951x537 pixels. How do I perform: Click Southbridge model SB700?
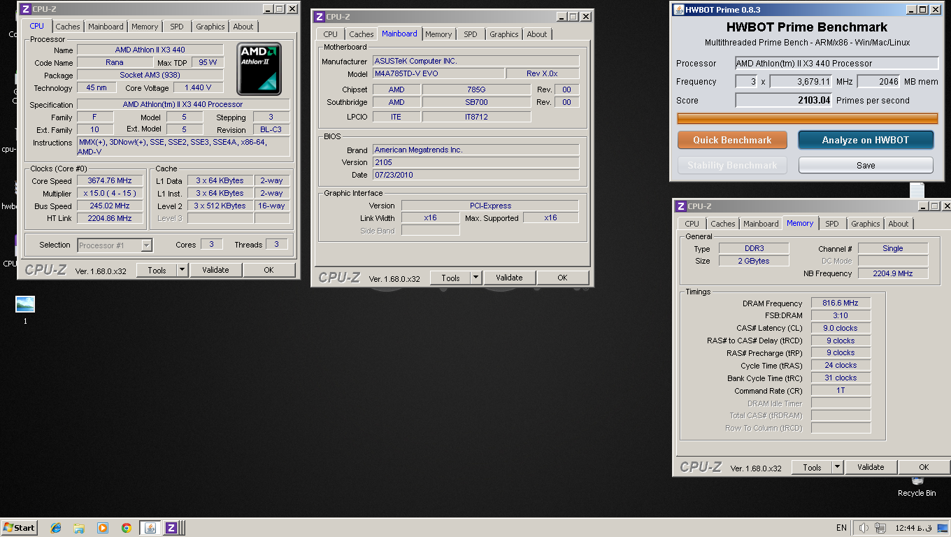476,102
